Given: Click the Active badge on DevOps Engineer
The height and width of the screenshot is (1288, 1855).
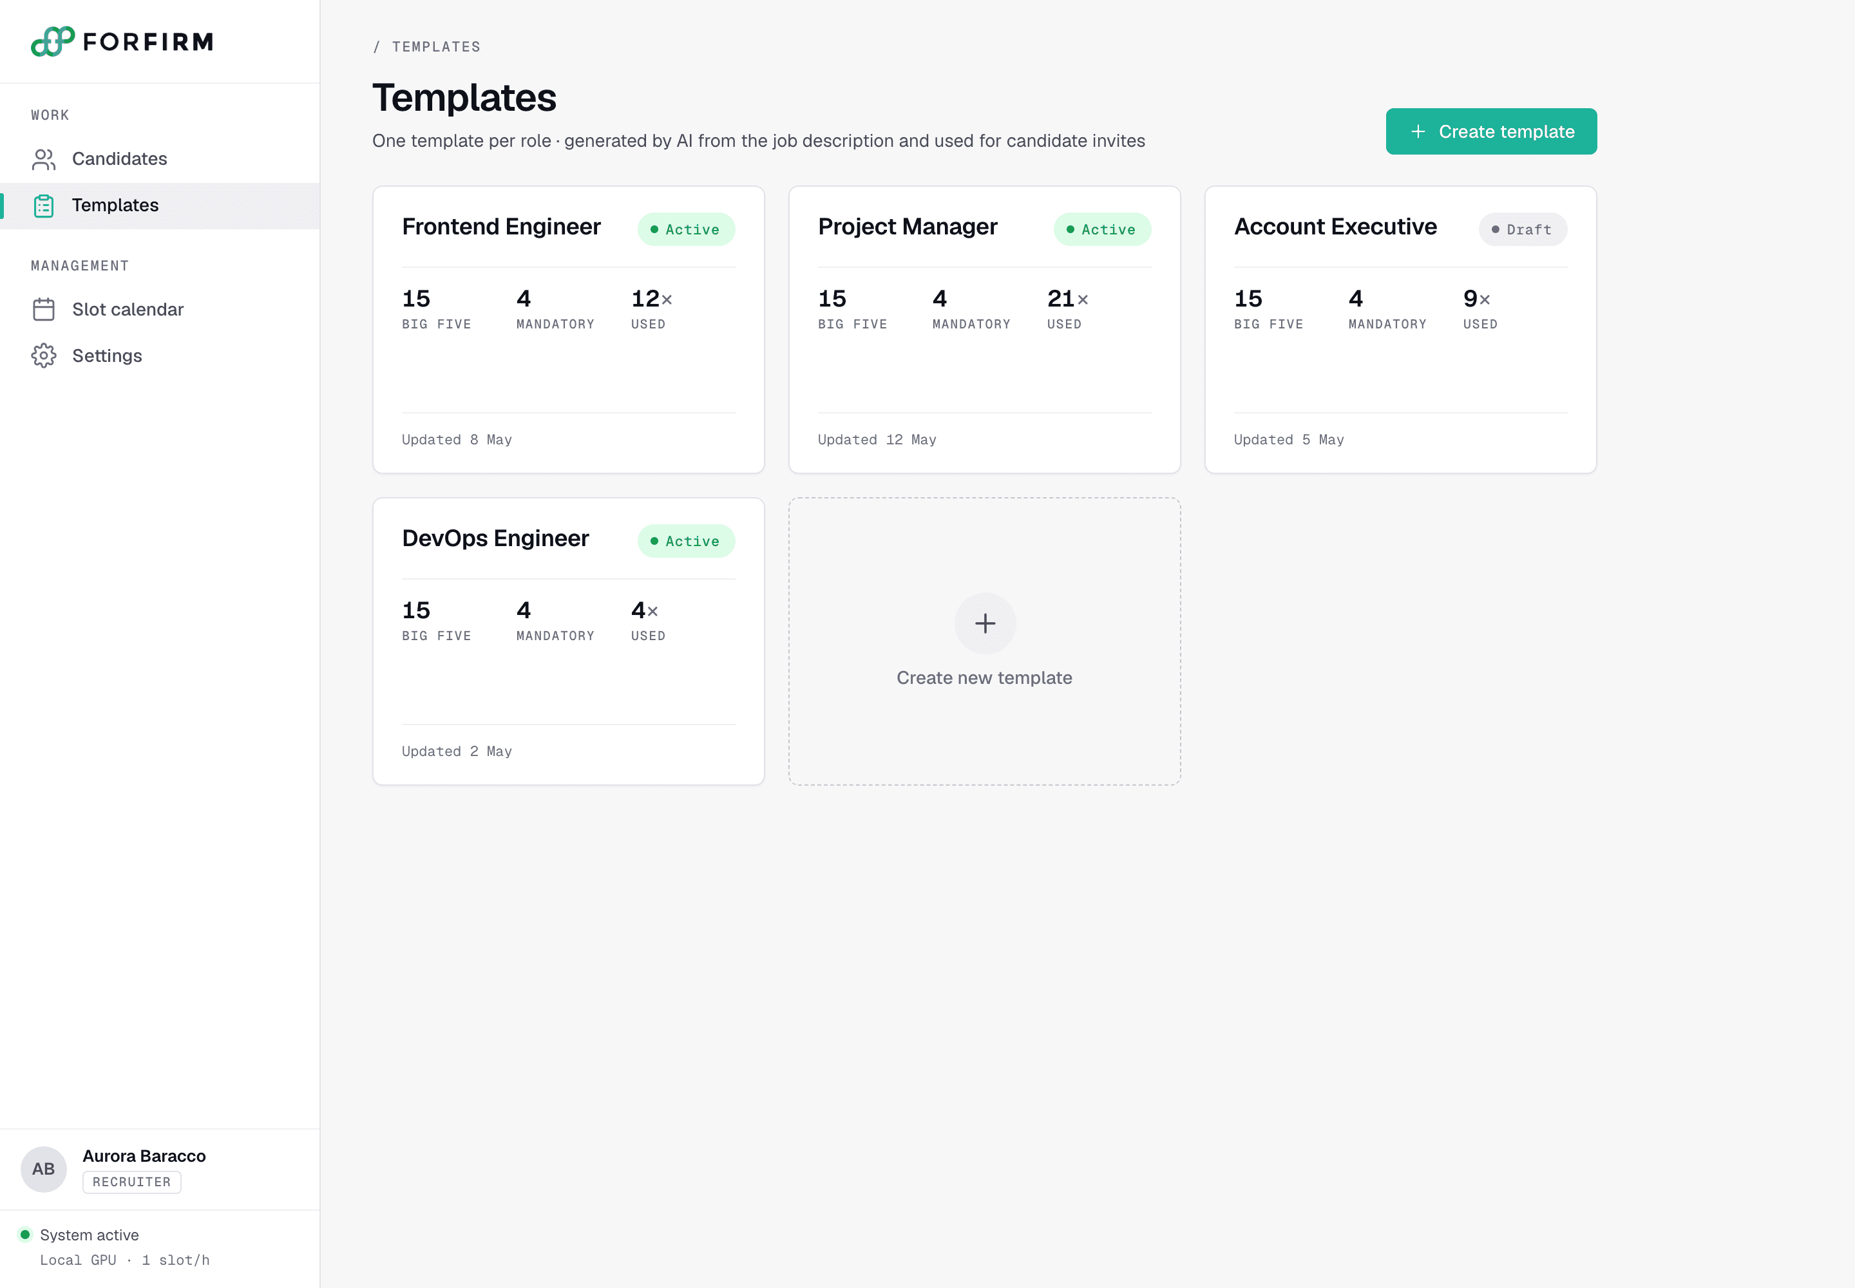Looking at the screenshot, I should [686, 542].
